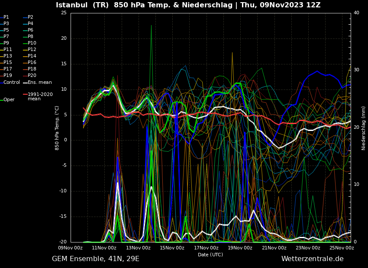Click the Wetterzentrale.de text
Screen dimensions: 368x268
(313, 259)
